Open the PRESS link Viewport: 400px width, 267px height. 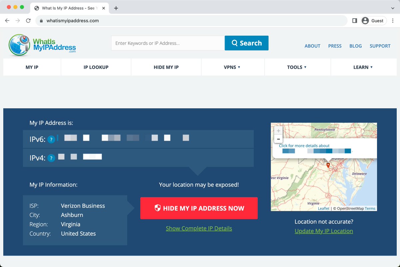click(x=335, y=46)
